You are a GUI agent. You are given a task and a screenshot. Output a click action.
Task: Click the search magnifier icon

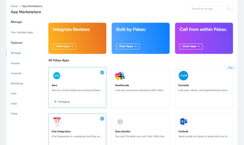[x=228, y=9]
